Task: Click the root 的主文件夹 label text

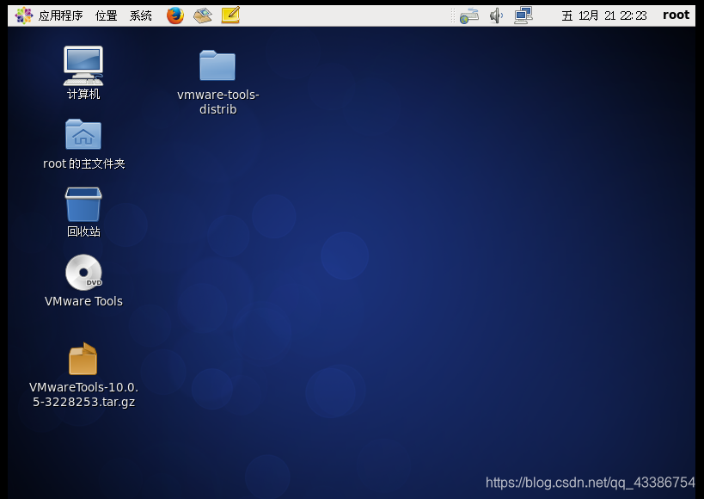Action: [84, 163]
